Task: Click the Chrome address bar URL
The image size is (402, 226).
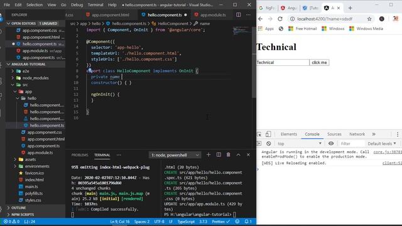Action: 325,19
